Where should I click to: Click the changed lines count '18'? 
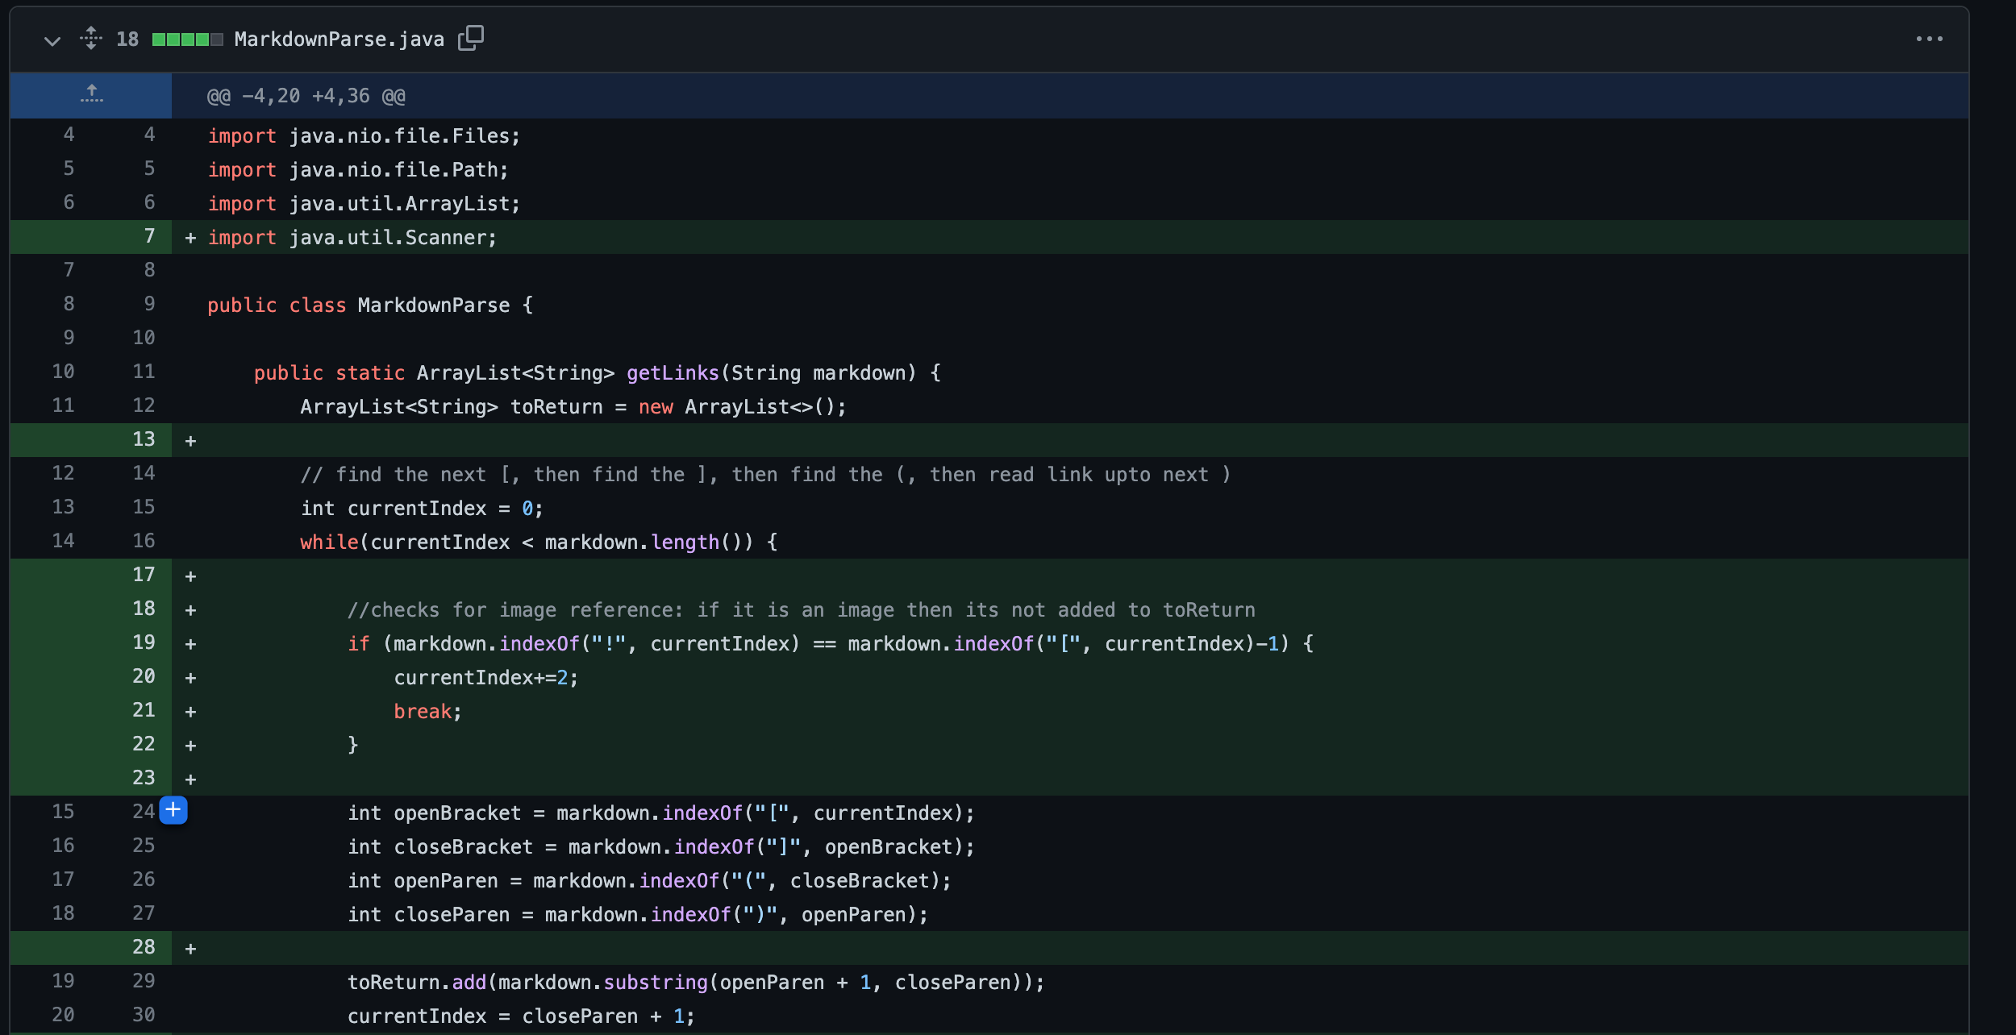click(127, 39)
